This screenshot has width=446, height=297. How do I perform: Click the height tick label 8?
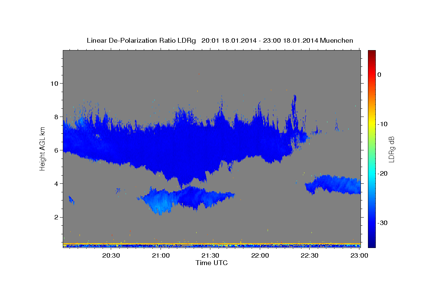point(57,117)
